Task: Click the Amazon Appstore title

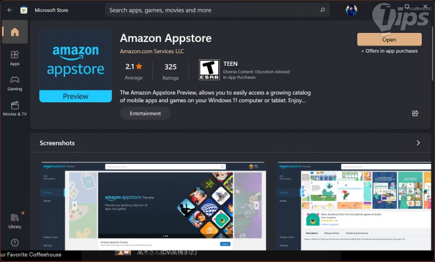Action: (x=166, y=38)
